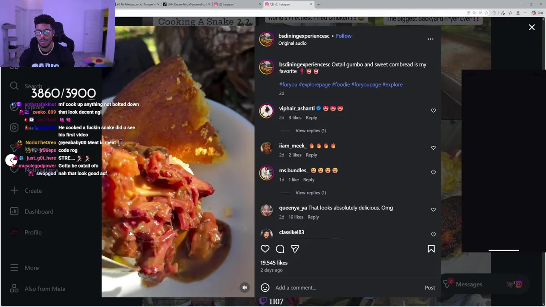Open the More menu in the sidebar
546x307 pixels.
(x=31, y=268)
